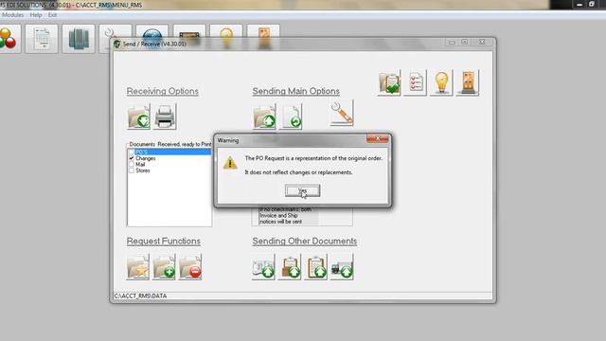The width and height of the screenshot is (606, 341).
Task: Confirm the warning with Yes button
Action: tap(302, 190)
